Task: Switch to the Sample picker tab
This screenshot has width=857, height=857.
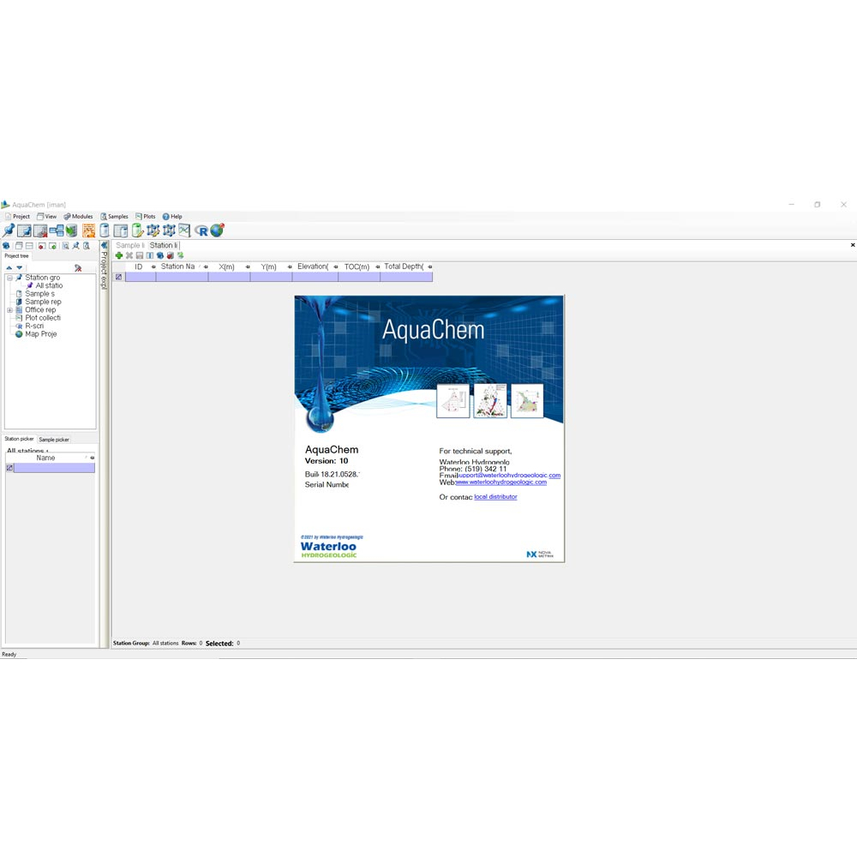Action: [54, 440]
